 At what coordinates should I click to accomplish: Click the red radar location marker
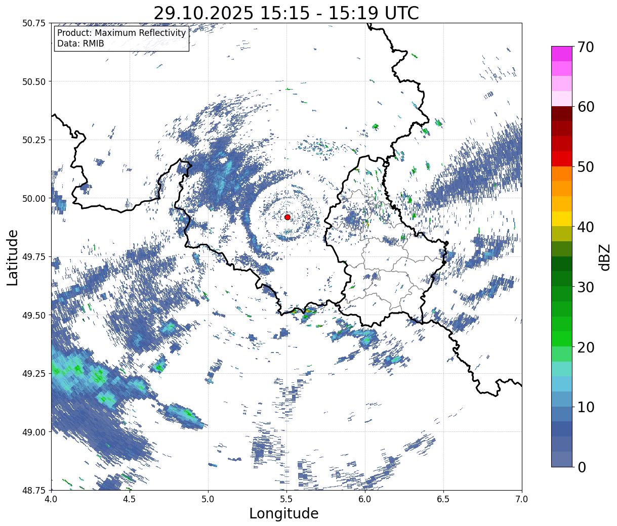click(287, 217)
